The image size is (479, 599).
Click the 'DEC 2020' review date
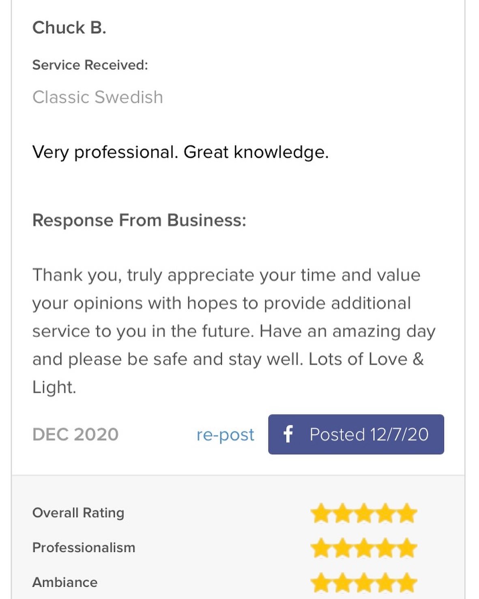tap(75, 435)
